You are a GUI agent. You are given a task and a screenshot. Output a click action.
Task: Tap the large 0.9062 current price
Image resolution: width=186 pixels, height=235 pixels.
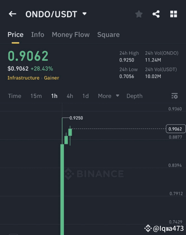click(x=28, y=56)
